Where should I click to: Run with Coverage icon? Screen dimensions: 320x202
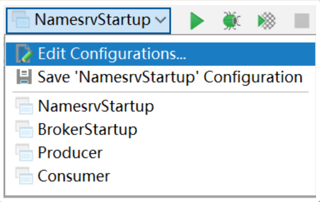pyautogui.click(x=267, y=21)
